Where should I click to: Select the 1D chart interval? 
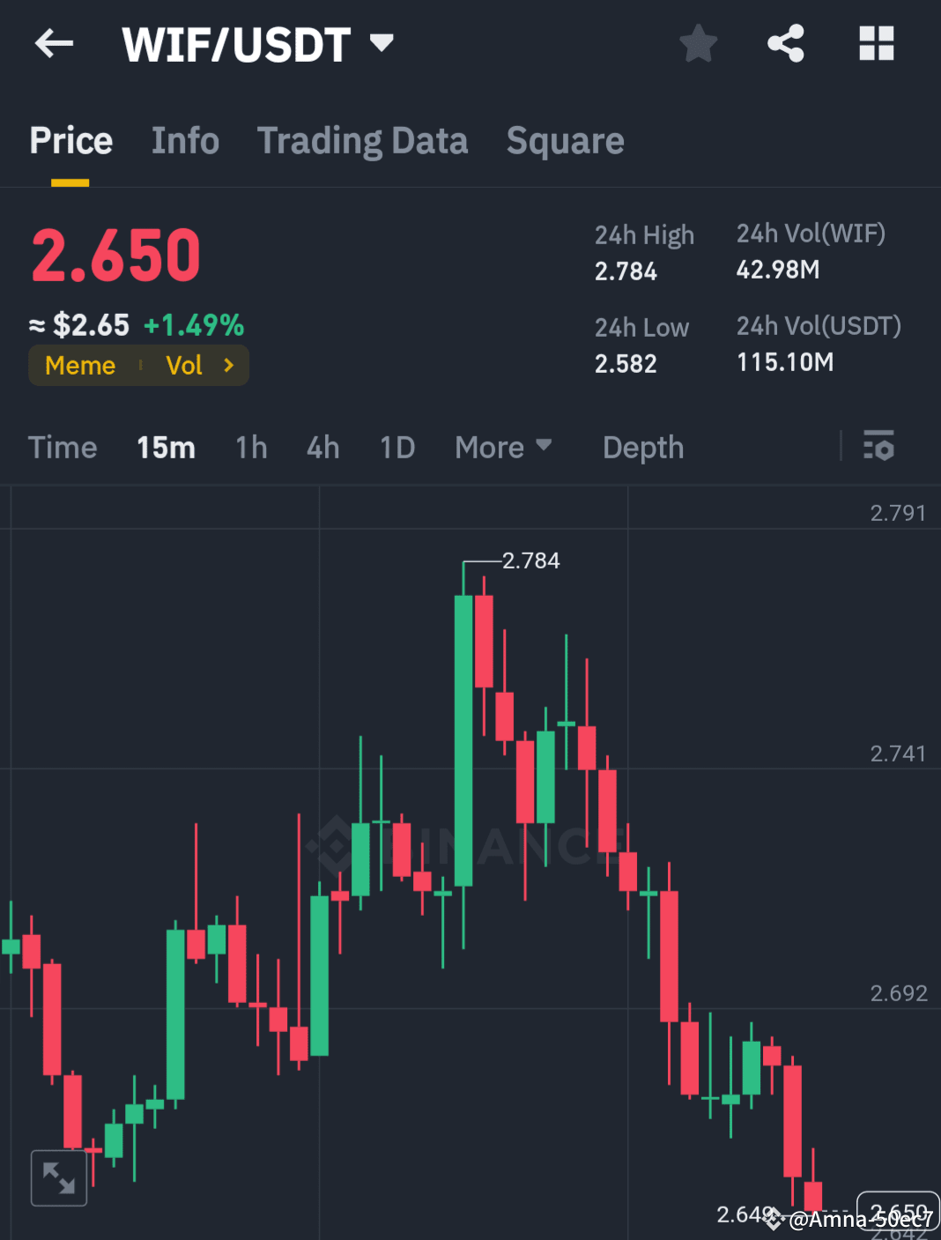(x=396, y=447)
